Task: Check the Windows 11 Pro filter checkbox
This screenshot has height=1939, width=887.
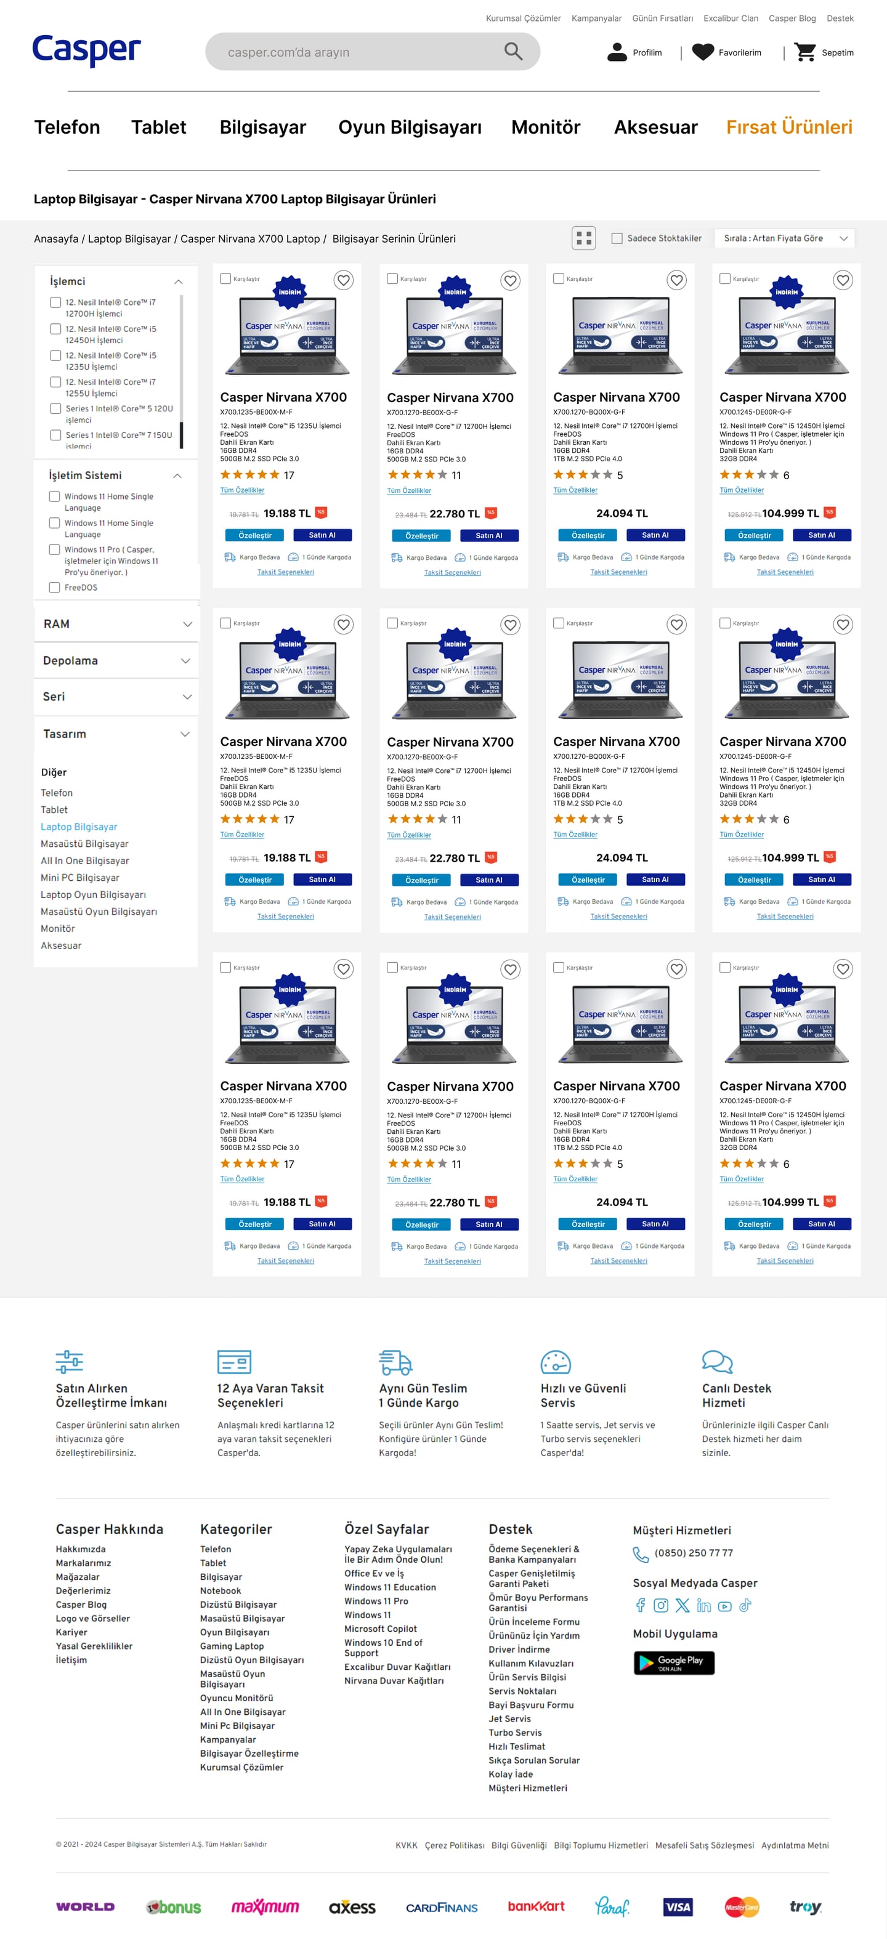Action: click(54, 549)
